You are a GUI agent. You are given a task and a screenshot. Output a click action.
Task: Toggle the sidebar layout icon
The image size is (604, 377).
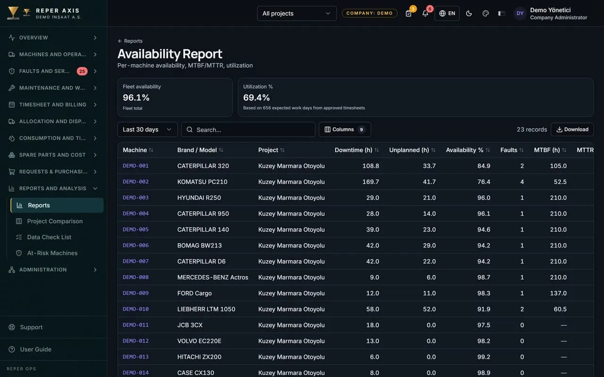pyautogui.click(x=502, y=13)
